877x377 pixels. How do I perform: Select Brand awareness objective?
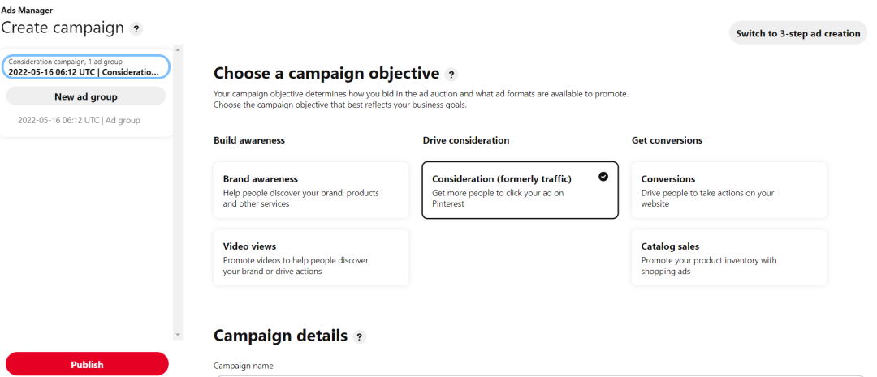click(311, 191)
